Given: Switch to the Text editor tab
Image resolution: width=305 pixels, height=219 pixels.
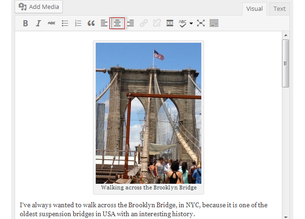Looking at the screenshot, I should coord(279,9).
